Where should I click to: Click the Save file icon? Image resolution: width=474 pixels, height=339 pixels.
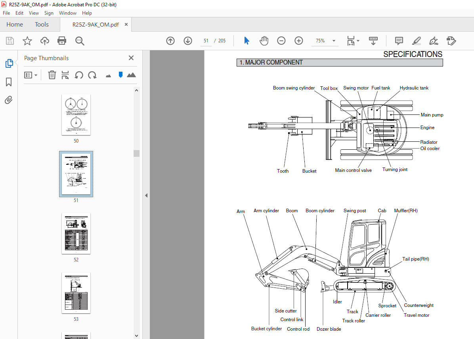tap(10, 41)
